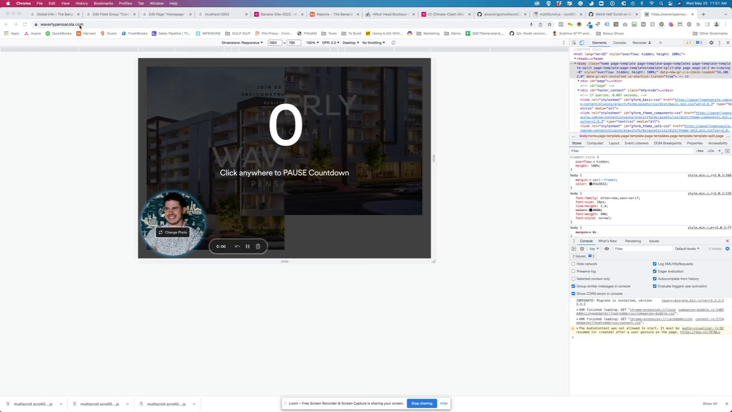Viewport: 732px width, 412px height.
Task: Uncheck Show CORS errors in console
Action: click(x=574, y=294)
